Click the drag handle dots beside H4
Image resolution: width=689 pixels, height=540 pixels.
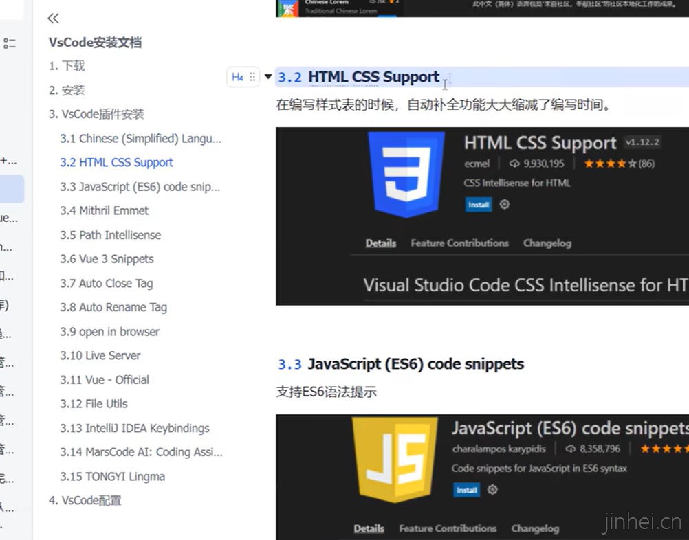tap(252, 77)
